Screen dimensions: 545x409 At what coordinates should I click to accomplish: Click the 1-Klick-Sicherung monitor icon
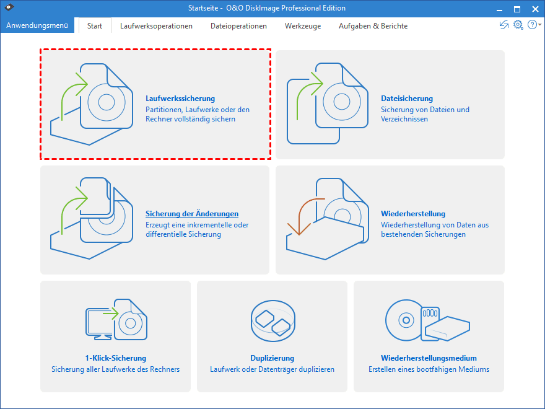[x=116, y=319]
